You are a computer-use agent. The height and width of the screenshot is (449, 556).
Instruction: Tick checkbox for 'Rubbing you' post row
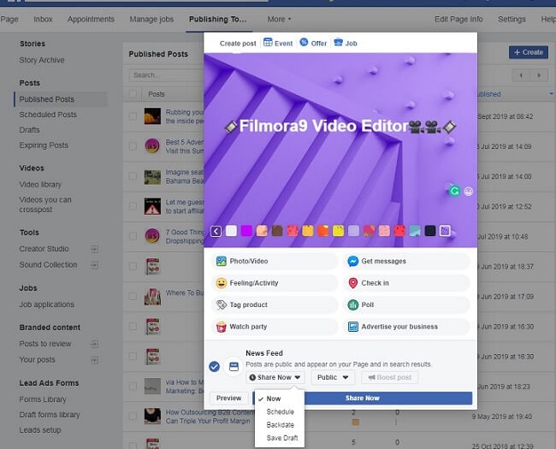pos(133,116)
